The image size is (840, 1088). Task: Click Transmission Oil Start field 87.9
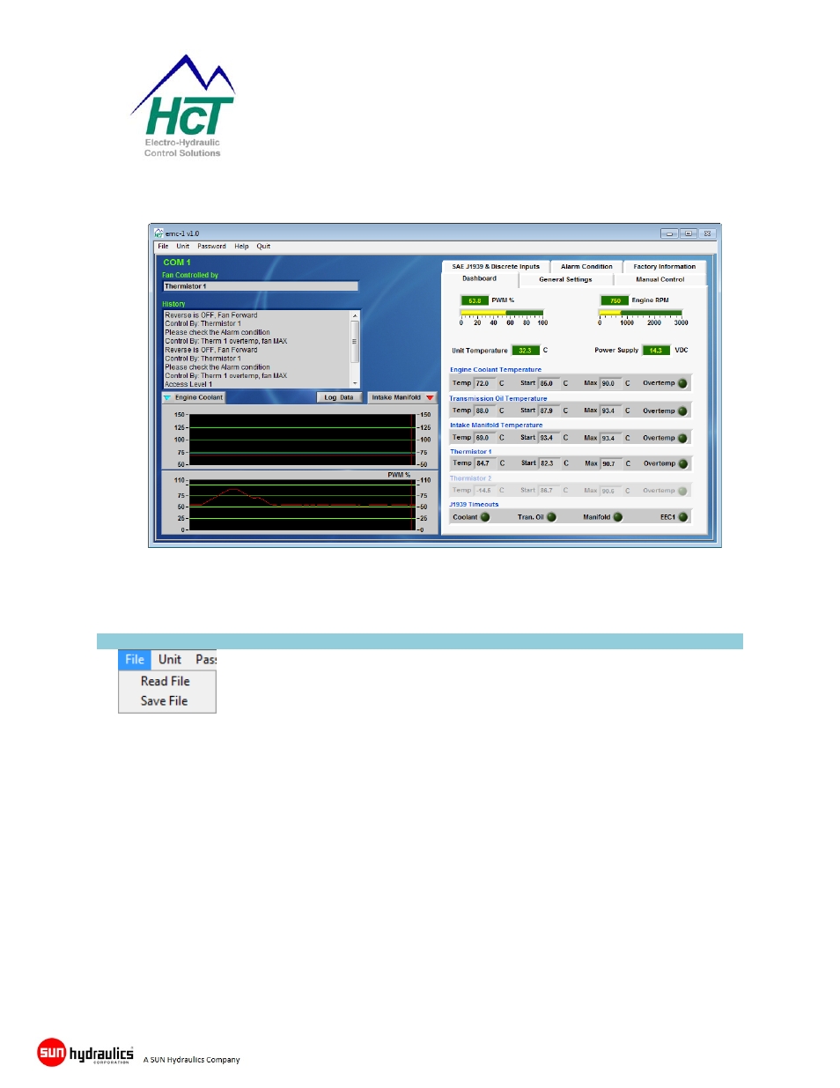click(549, 411)
